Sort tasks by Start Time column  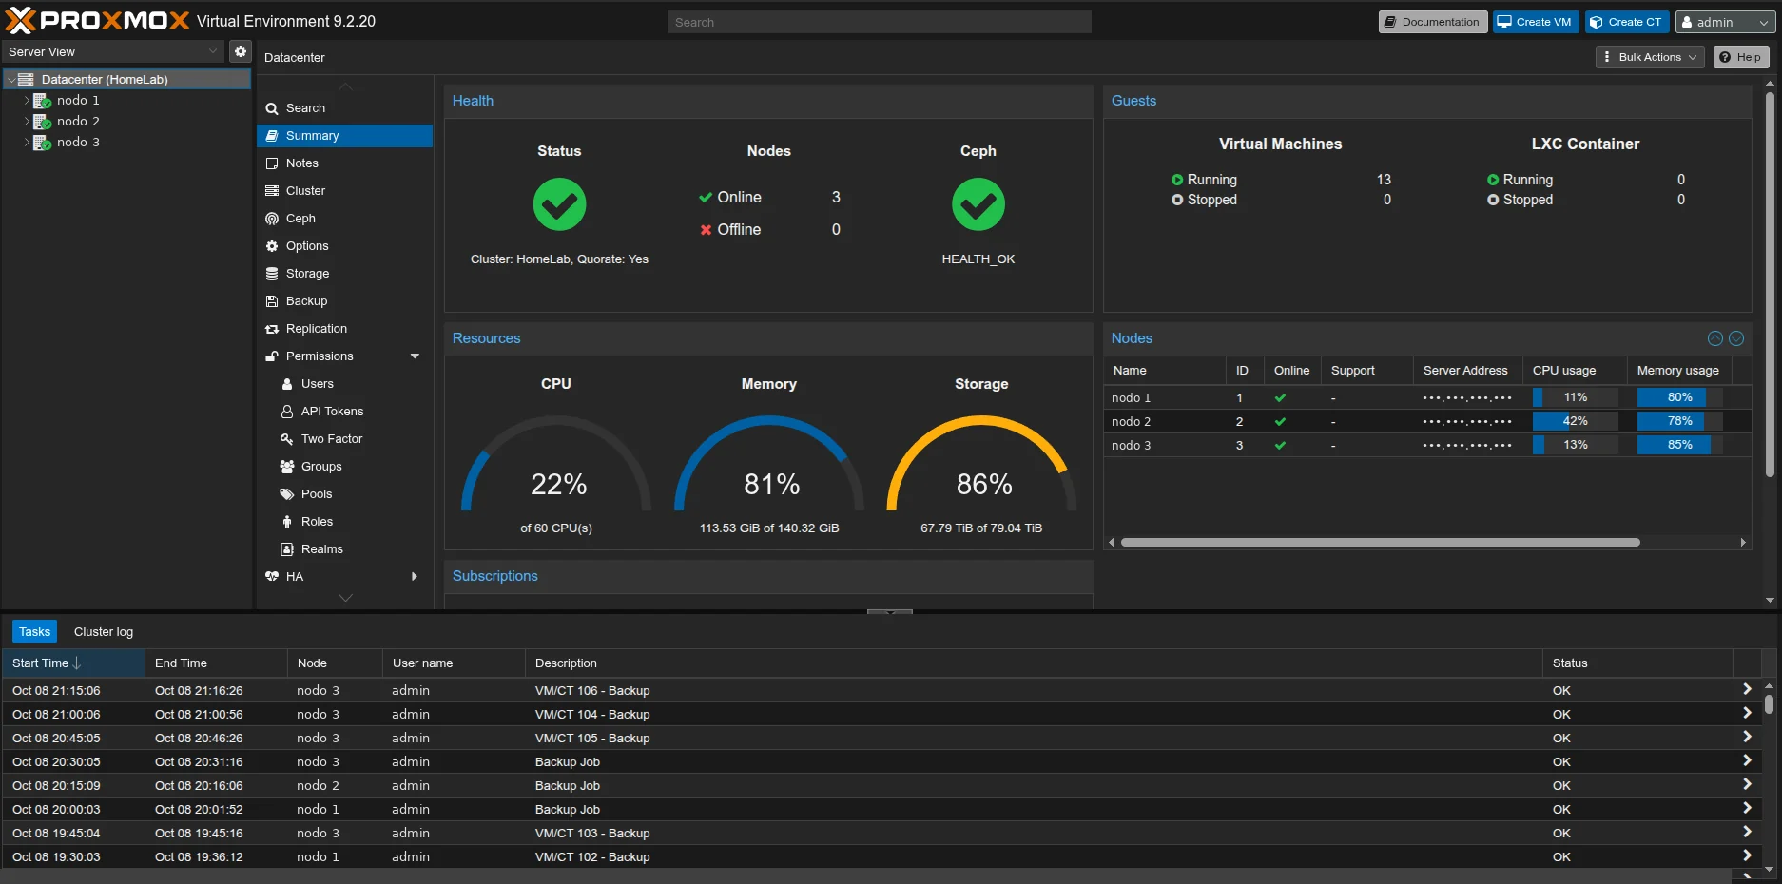point(73,663)
